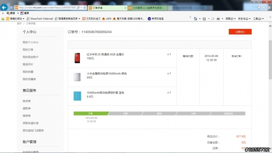
Task: Click the 小米金属移动电源10400mAh product name
Action: tap(107, 74)
